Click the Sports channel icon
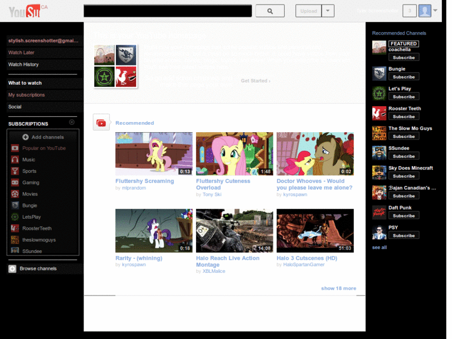Viewport: 452px width, 339px height. tap(15, 171)
